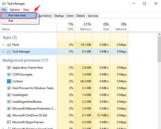The height and width of the screenshot is (129, 161).
Task: Select the Cortana process name
Action: 17,81
